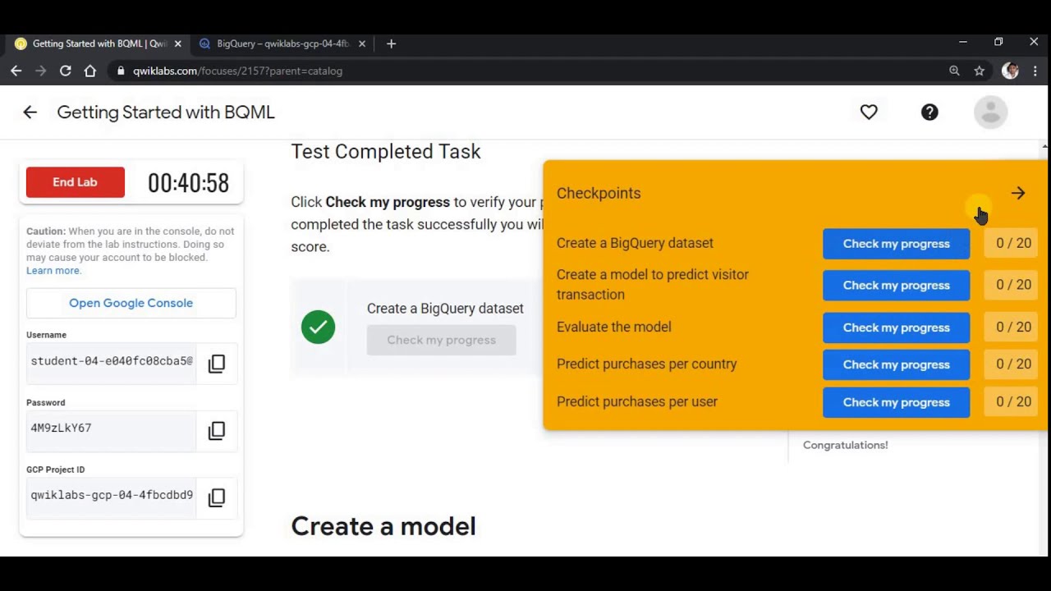Copy the username to clipboard

pyautogui.click(x=217, y=364)
